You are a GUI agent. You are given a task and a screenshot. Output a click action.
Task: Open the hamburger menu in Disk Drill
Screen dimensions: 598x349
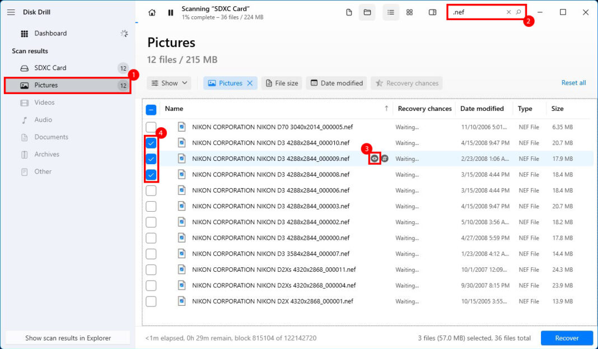[11, 12]
